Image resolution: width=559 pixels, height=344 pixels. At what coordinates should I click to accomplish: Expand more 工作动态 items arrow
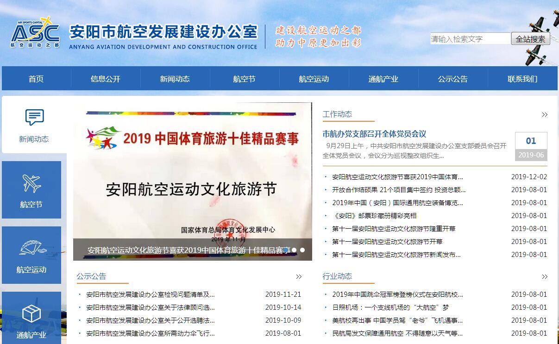tap(545, 115)
